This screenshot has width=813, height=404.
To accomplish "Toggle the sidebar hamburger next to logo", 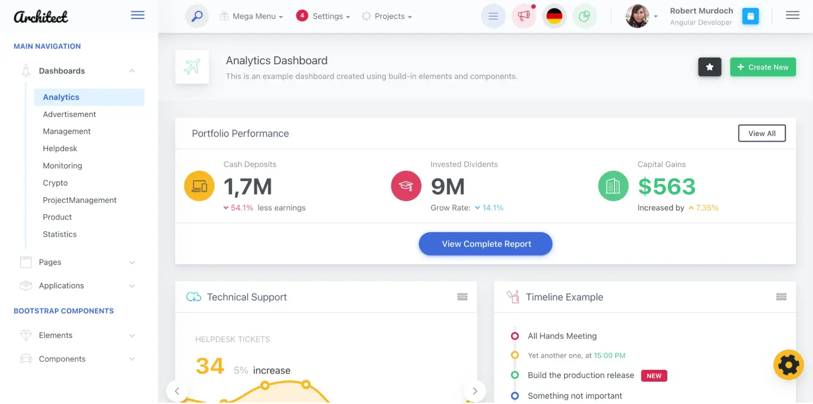I will click(137, 15).
